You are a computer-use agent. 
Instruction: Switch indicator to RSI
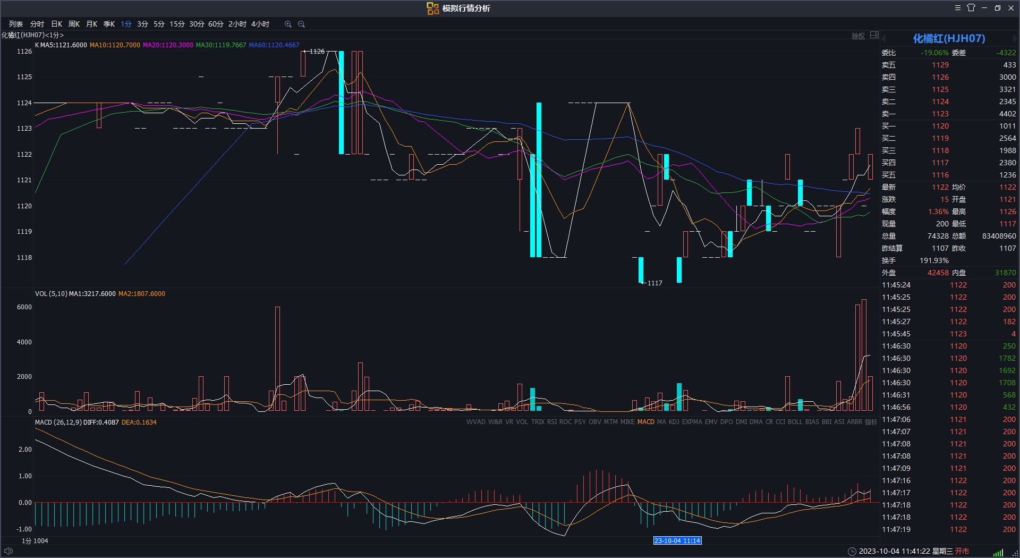pyautogui.click(x=552, y=422)
